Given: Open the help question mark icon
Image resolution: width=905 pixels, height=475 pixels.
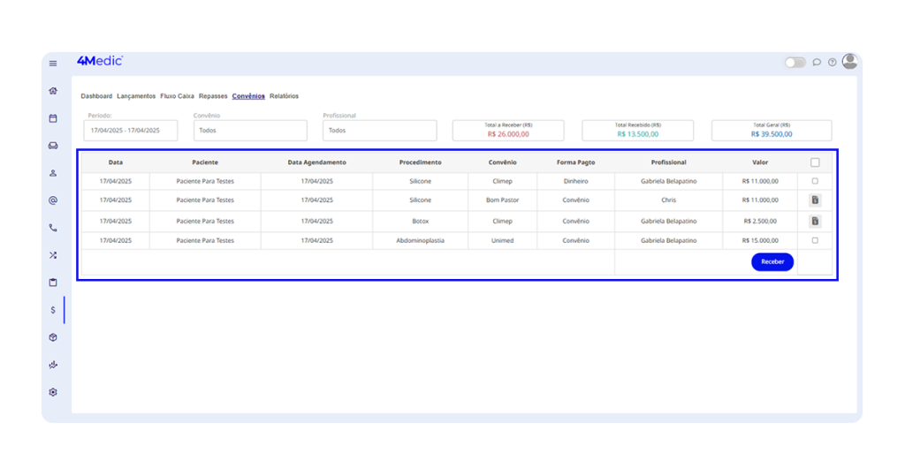Looking at the screenshot, I should click(833, 63).
